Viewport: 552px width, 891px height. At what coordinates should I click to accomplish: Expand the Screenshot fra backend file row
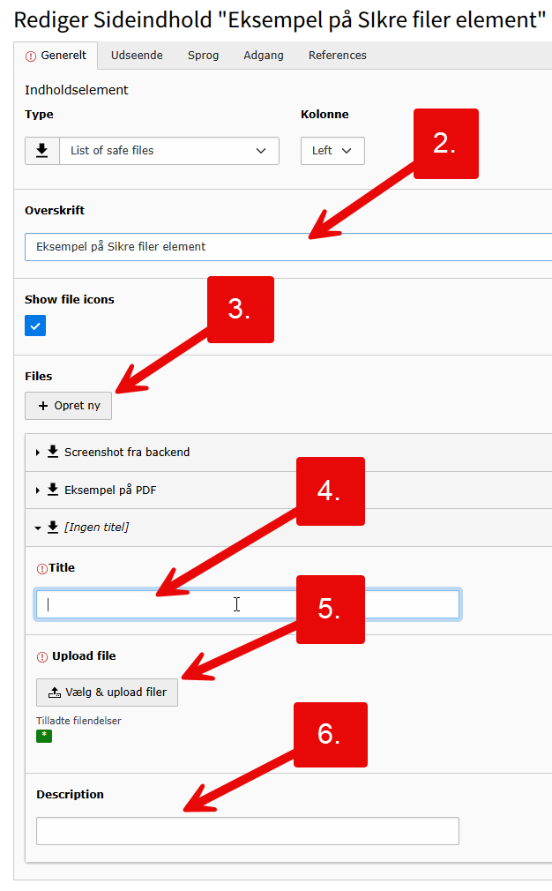(x=38, y=453)
